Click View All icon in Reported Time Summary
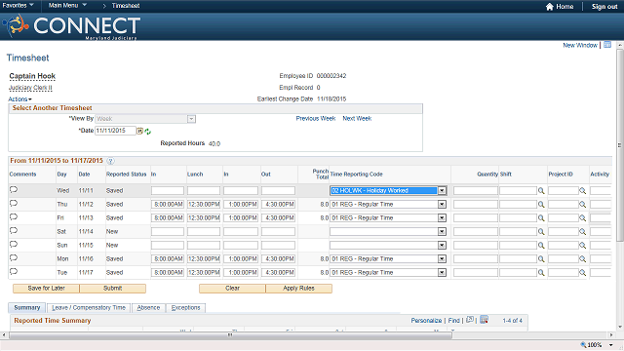Screen dimensions: 624x351 [x=470, y=320]
